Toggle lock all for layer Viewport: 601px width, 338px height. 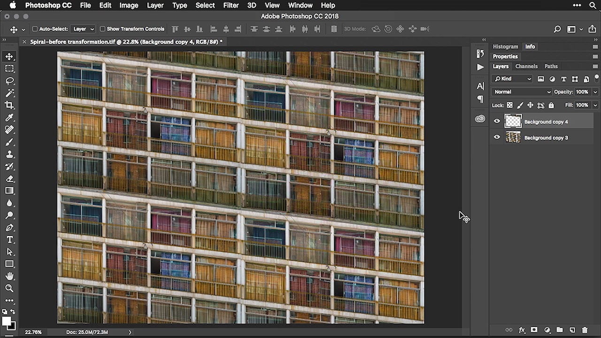[551, 105]
